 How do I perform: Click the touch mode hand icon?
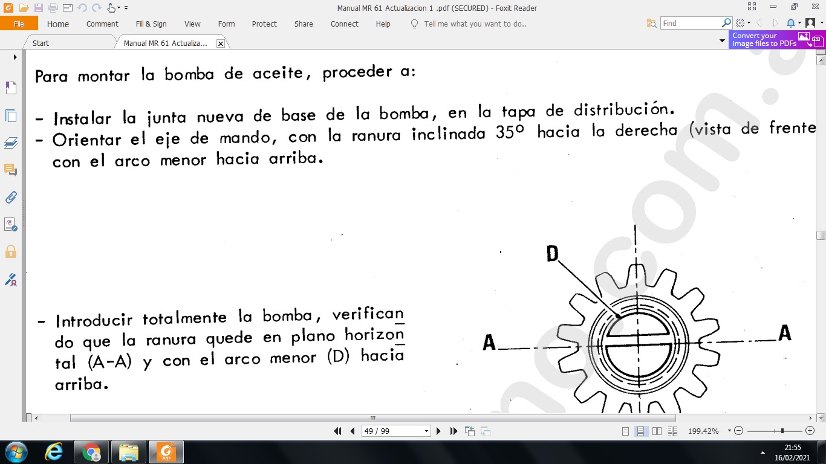pos(111,8)
